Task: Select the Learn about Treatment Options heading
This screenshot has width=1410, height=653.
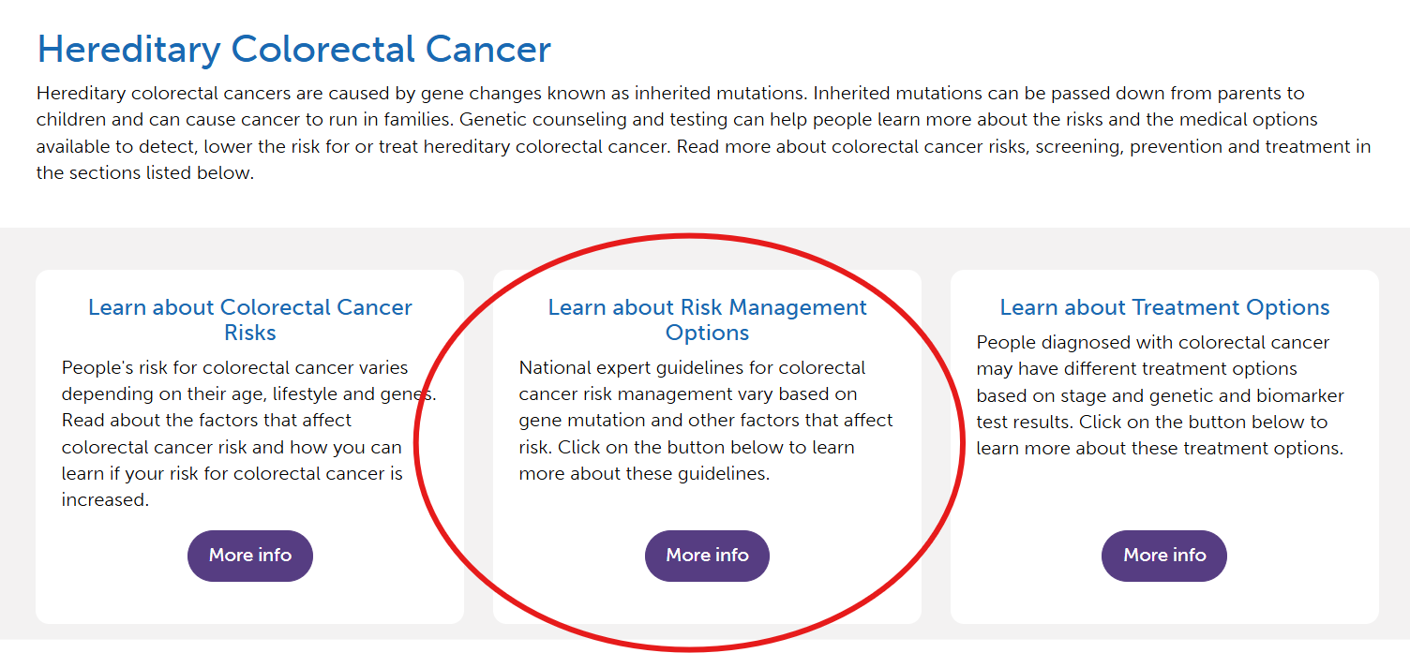Action: [x=1163, y=307]
